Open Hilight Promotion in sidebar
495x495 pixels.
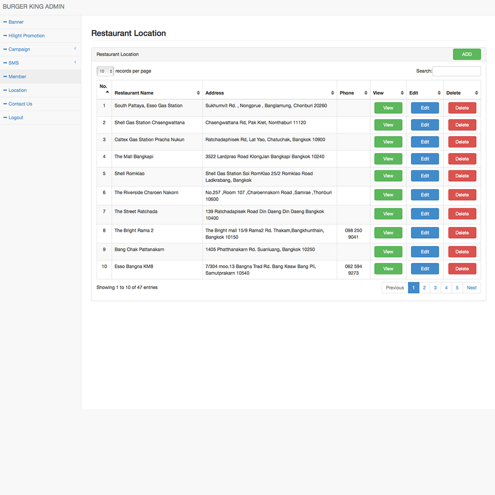pyautogui.click(x=26, y=36)
